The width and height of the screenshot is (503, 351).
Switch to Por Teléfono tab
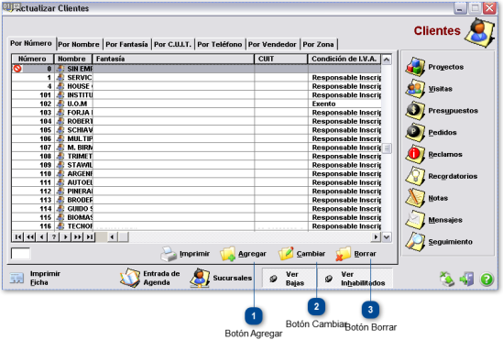click(x=220, y=44)
